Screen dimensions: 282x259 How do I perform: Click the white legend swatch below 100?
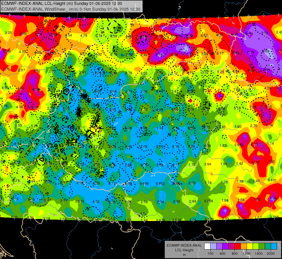[207, 246]
